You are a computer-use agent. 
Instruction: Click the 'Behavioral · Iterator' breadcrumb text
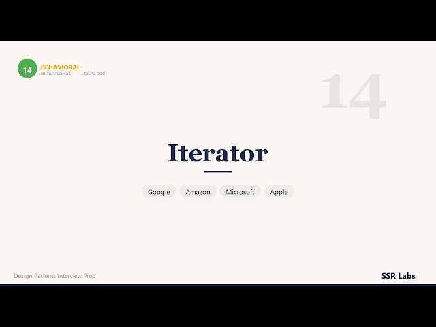coord(73,74)
